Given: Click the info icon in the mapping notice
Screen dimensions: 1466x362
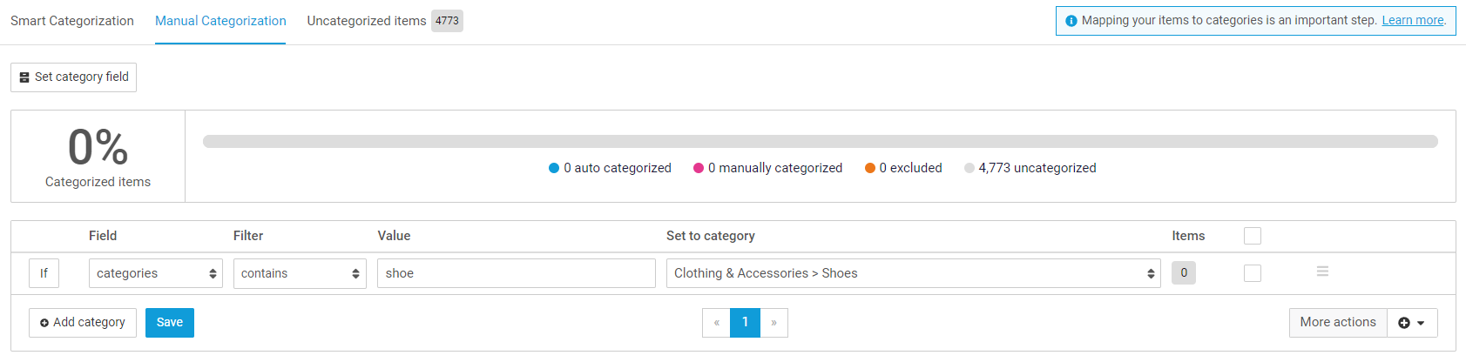Looking at the screenshot, I should click(x=1071, y=21).
